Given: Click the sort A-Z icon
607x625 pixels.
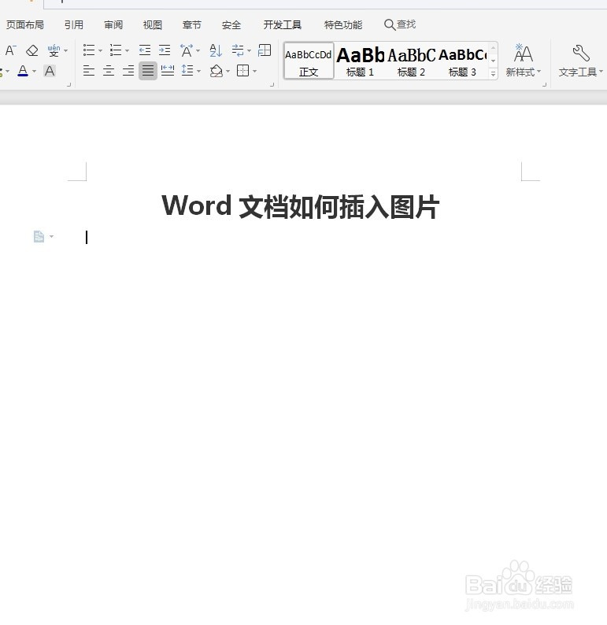Looking at the screenshot, I should pyautogui.click(x=216, y=50).
